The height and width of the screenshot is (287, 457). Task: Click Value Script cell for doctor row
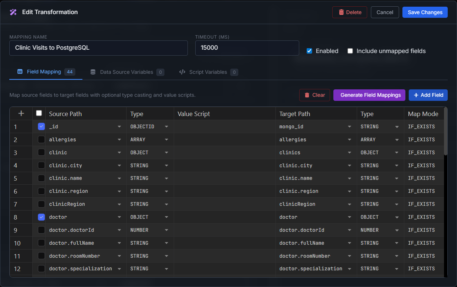point(225,217)
